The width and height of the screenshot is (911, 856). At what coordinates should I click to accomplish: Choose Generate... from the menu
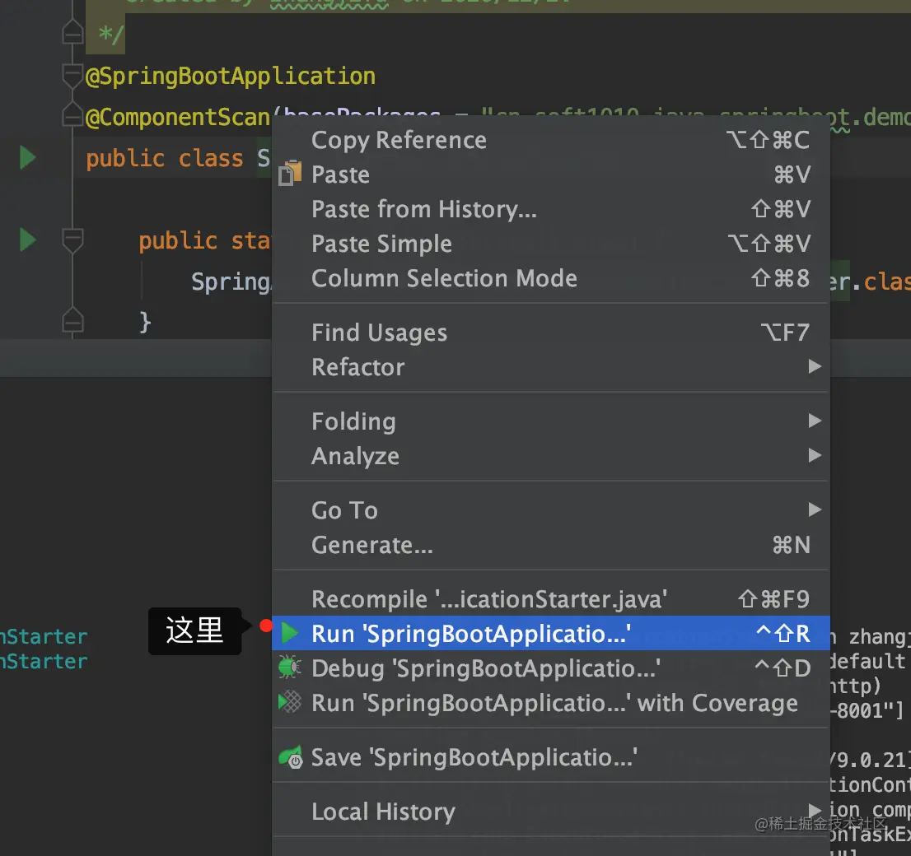(371, 545)
